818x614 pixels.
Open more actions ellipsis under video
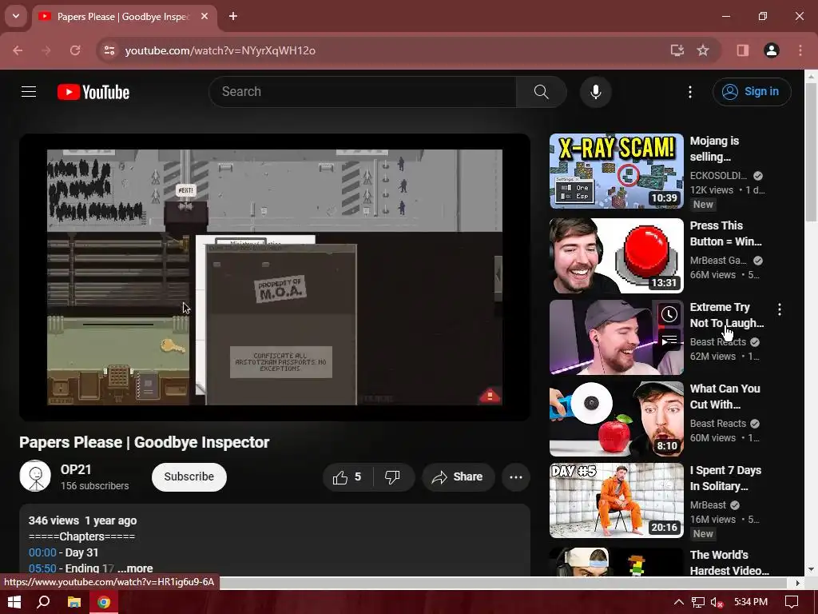pyautogui.click(x=516, y=476)
